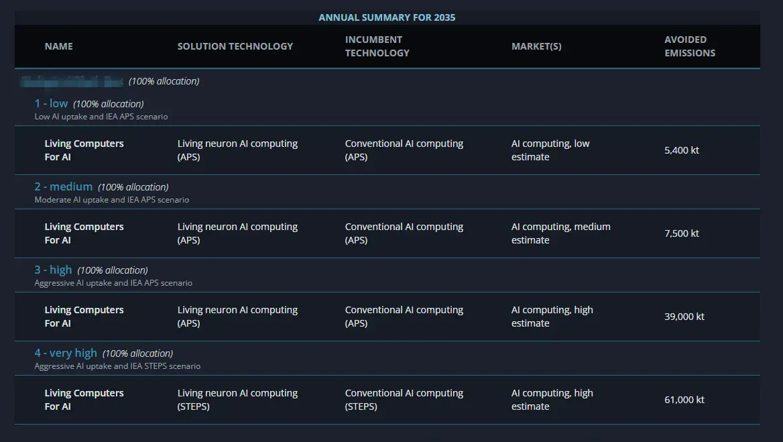The height and width of the screenshot is (442, 783).
Task: Sort by the AVOIDED EMISSIONS column header
Action: click(690, 46)
